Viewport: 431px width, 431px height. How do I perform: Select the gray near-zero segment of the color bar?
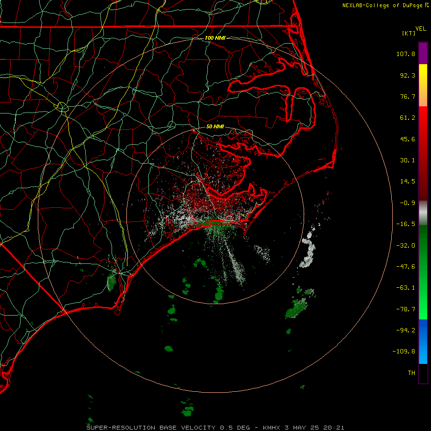coord(423,213)
